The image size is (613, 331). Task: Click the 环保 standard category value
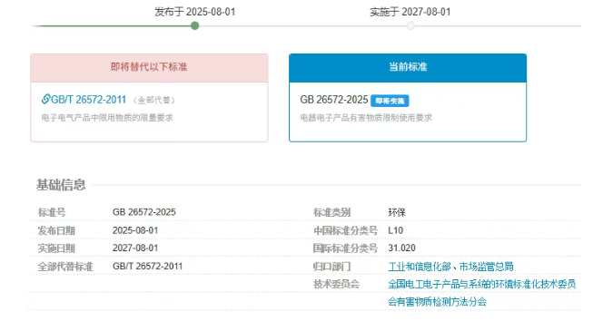pos(397,212)
